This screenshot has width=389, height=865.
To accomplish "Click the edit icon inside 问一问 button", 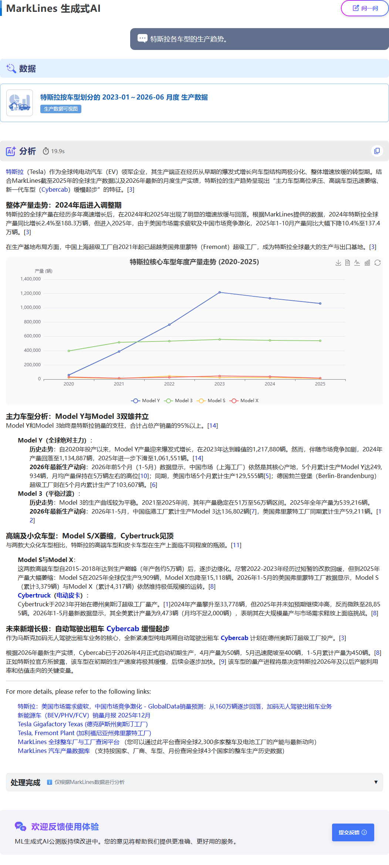I will (356, 8).
